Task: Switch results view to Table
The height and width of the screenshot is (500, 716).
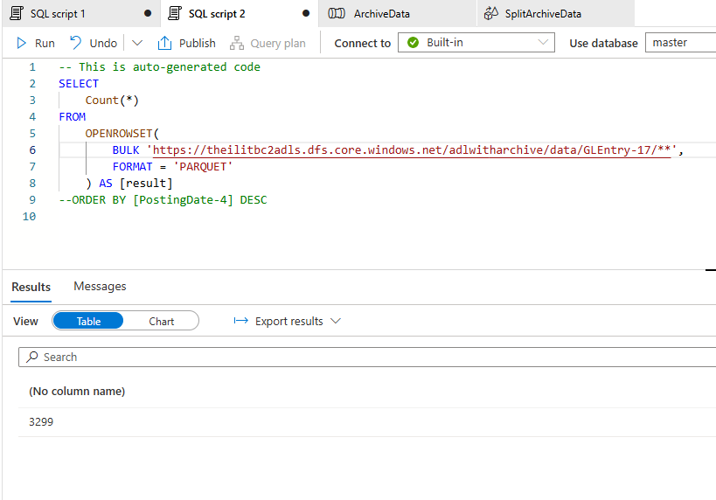Action: tap(88, 321)
